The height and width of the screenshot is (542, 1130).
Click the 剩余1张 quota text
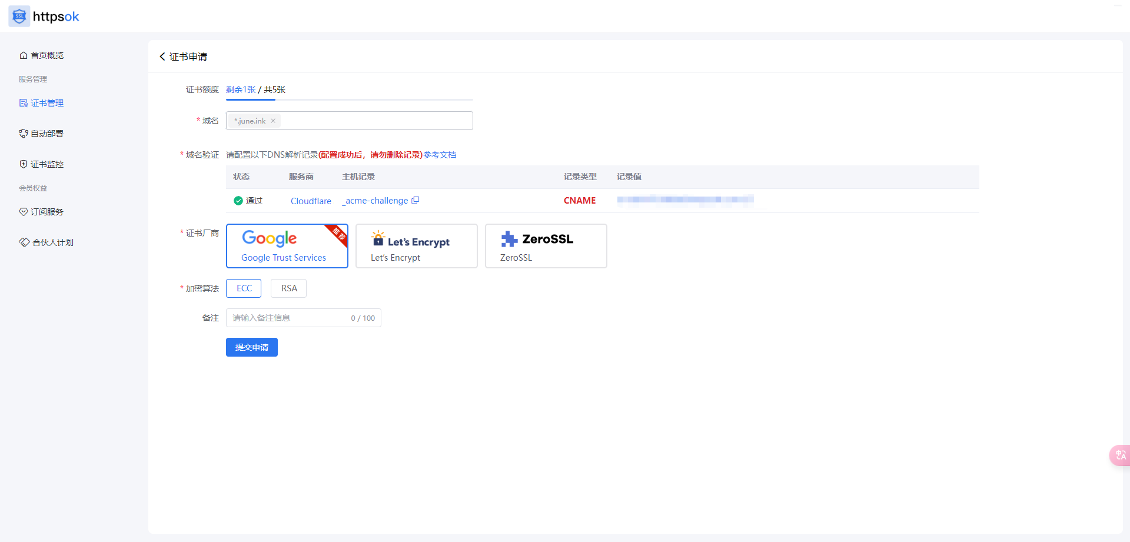point(241,89)
